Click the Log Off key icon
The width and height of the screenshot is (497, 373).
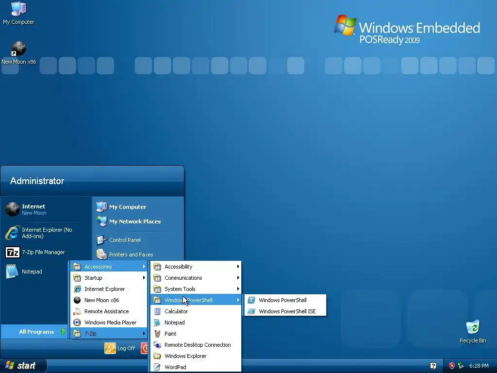click(x=110, y=348)
